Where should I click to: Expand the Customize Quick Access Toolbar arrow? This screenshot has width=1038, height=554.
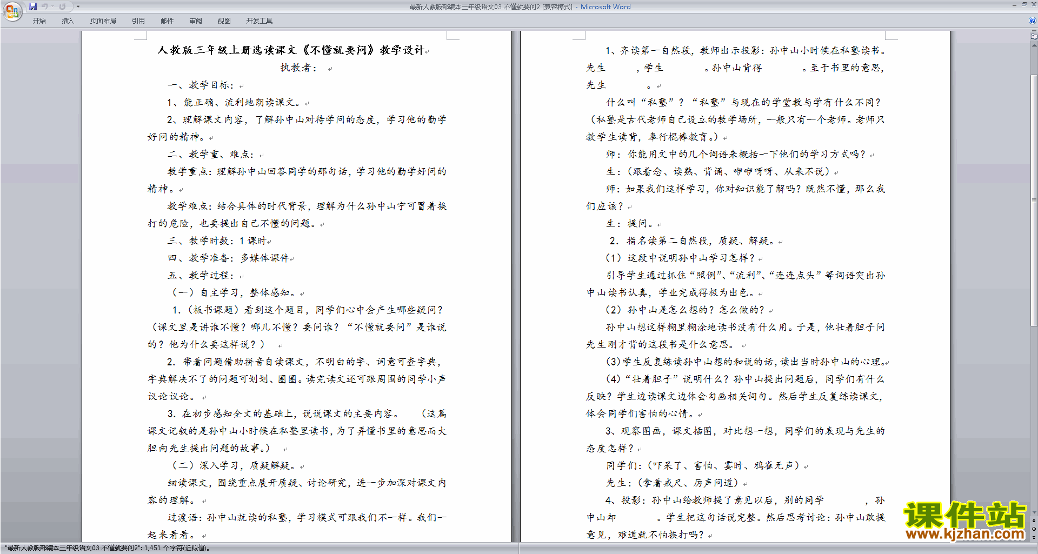click(x=78, y=6)
